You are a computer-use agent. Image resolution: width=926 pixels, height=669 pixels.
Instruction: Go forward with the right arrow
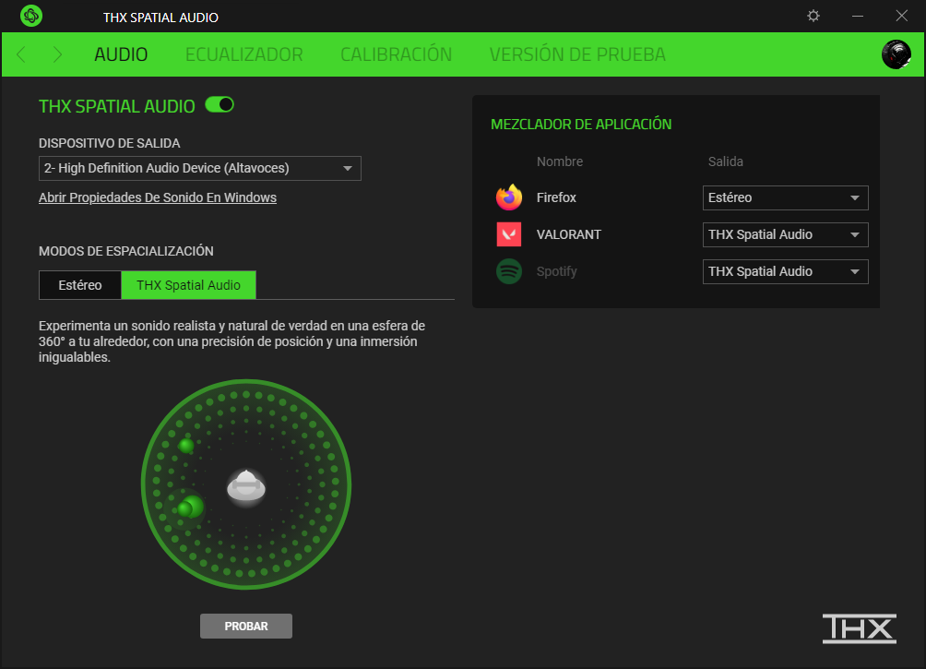(57, 55)
